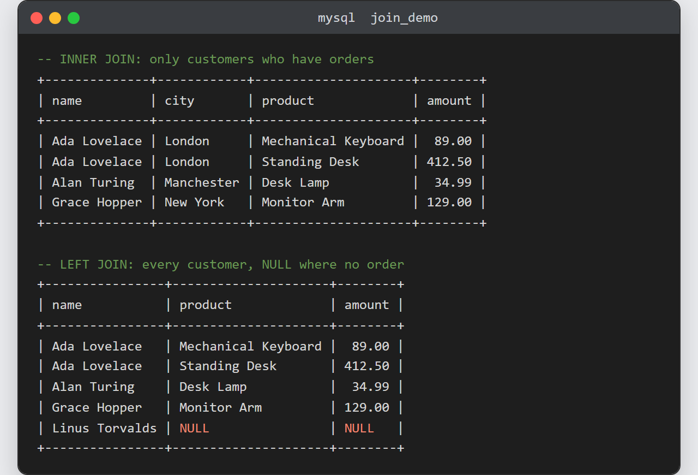Viewport: 698px width, 475px height.
Task: Click the yellow minimize window button
Action: (x=55, y=18)
